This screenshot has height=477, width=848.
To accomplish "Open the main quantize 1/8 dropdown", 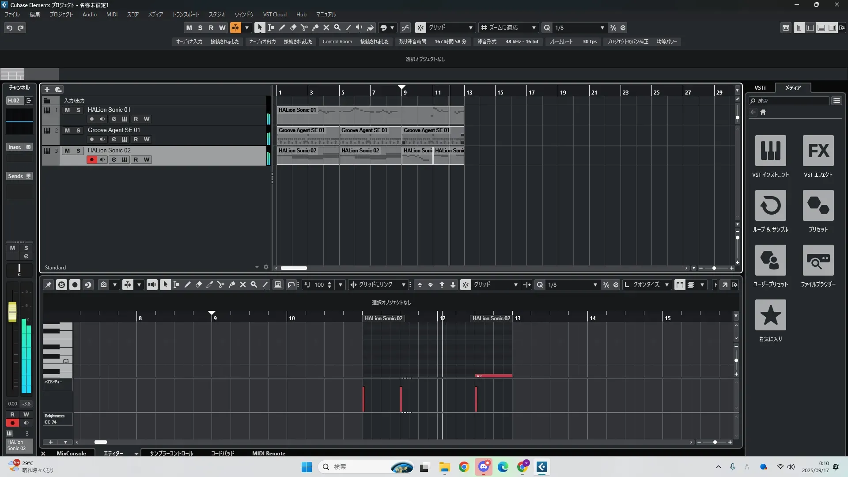I will [602, 28].
